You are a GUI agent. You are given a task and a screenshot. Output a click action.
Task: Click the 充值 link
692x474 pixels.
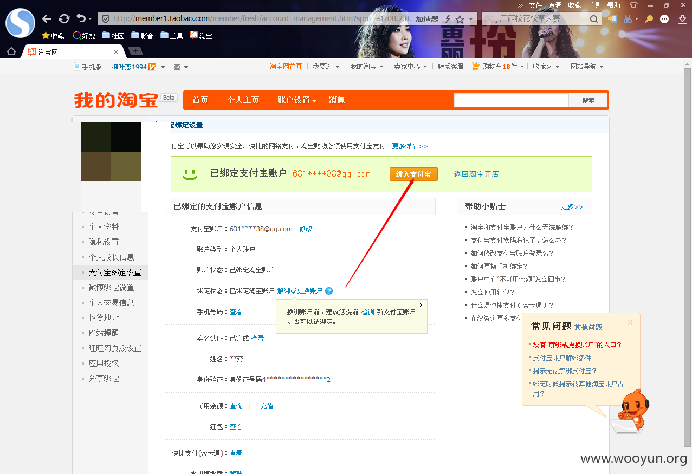[267, 406]
